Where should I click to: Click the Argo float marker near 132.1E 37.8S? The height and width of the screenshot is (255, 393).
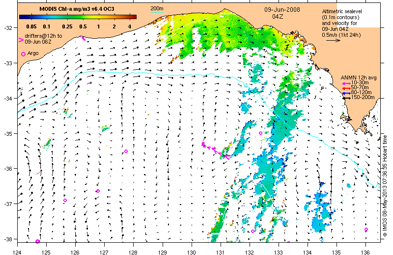pos(253,231)
